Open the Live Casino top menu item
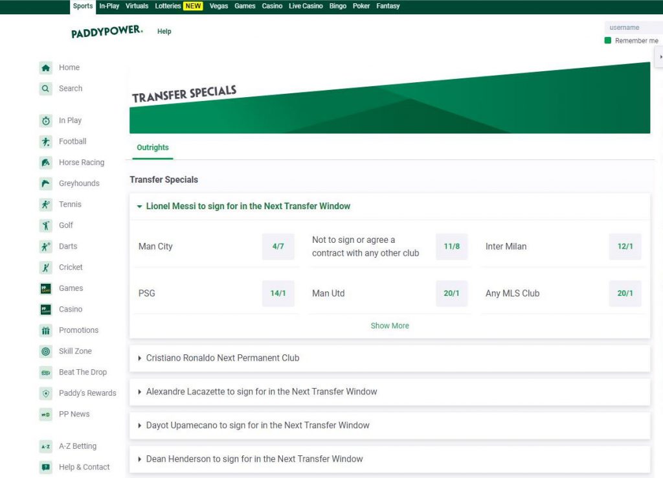Viewport: 663px width, 478px height. click(x=306, y=6)
